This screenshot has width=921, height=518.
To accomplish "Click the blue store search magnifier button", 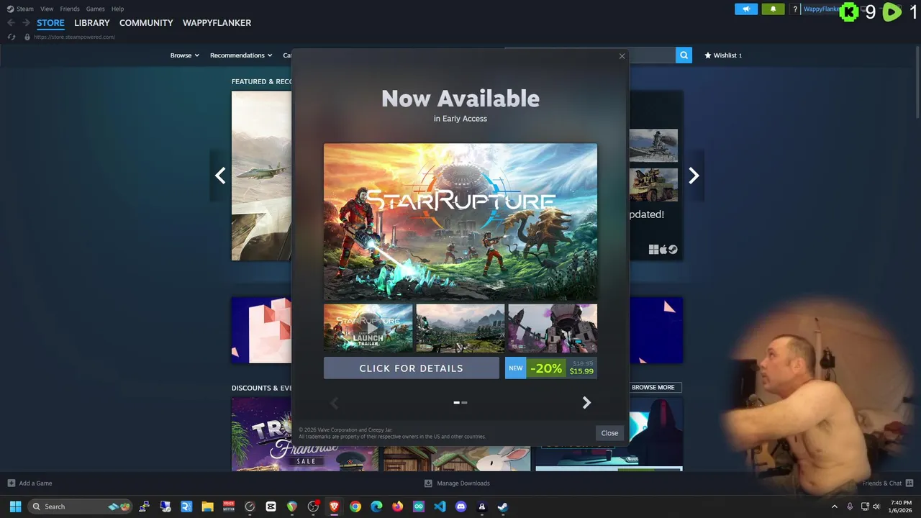I will click(684, 55).
